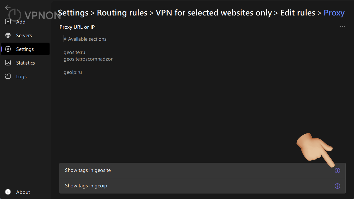Navigate to Routing rules breadcrumb
Screen dimensions: 354x199
tap(122, 13)
